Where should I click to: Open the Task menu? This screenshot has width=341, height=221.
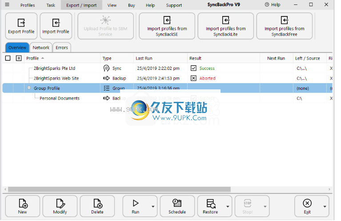51,5
